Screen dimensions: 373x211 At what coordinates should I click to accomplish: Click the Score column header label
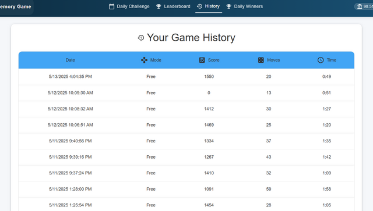coord(214,60)
